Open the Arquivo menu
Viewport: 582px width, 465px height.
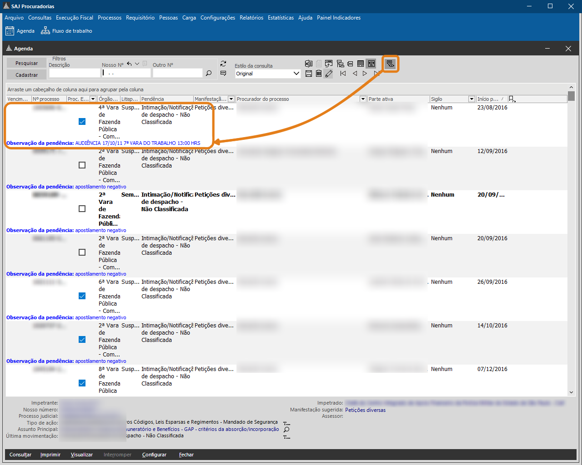(x=14, y=18)
